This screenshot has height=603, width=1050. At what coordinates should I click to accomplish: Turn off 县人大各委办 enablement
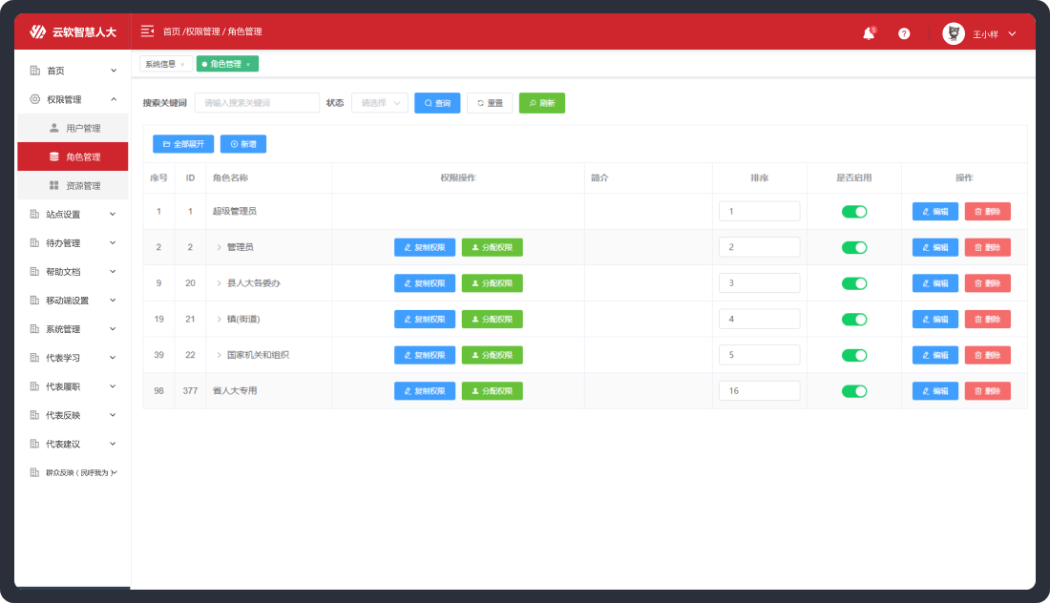click(x=854, y=282)
